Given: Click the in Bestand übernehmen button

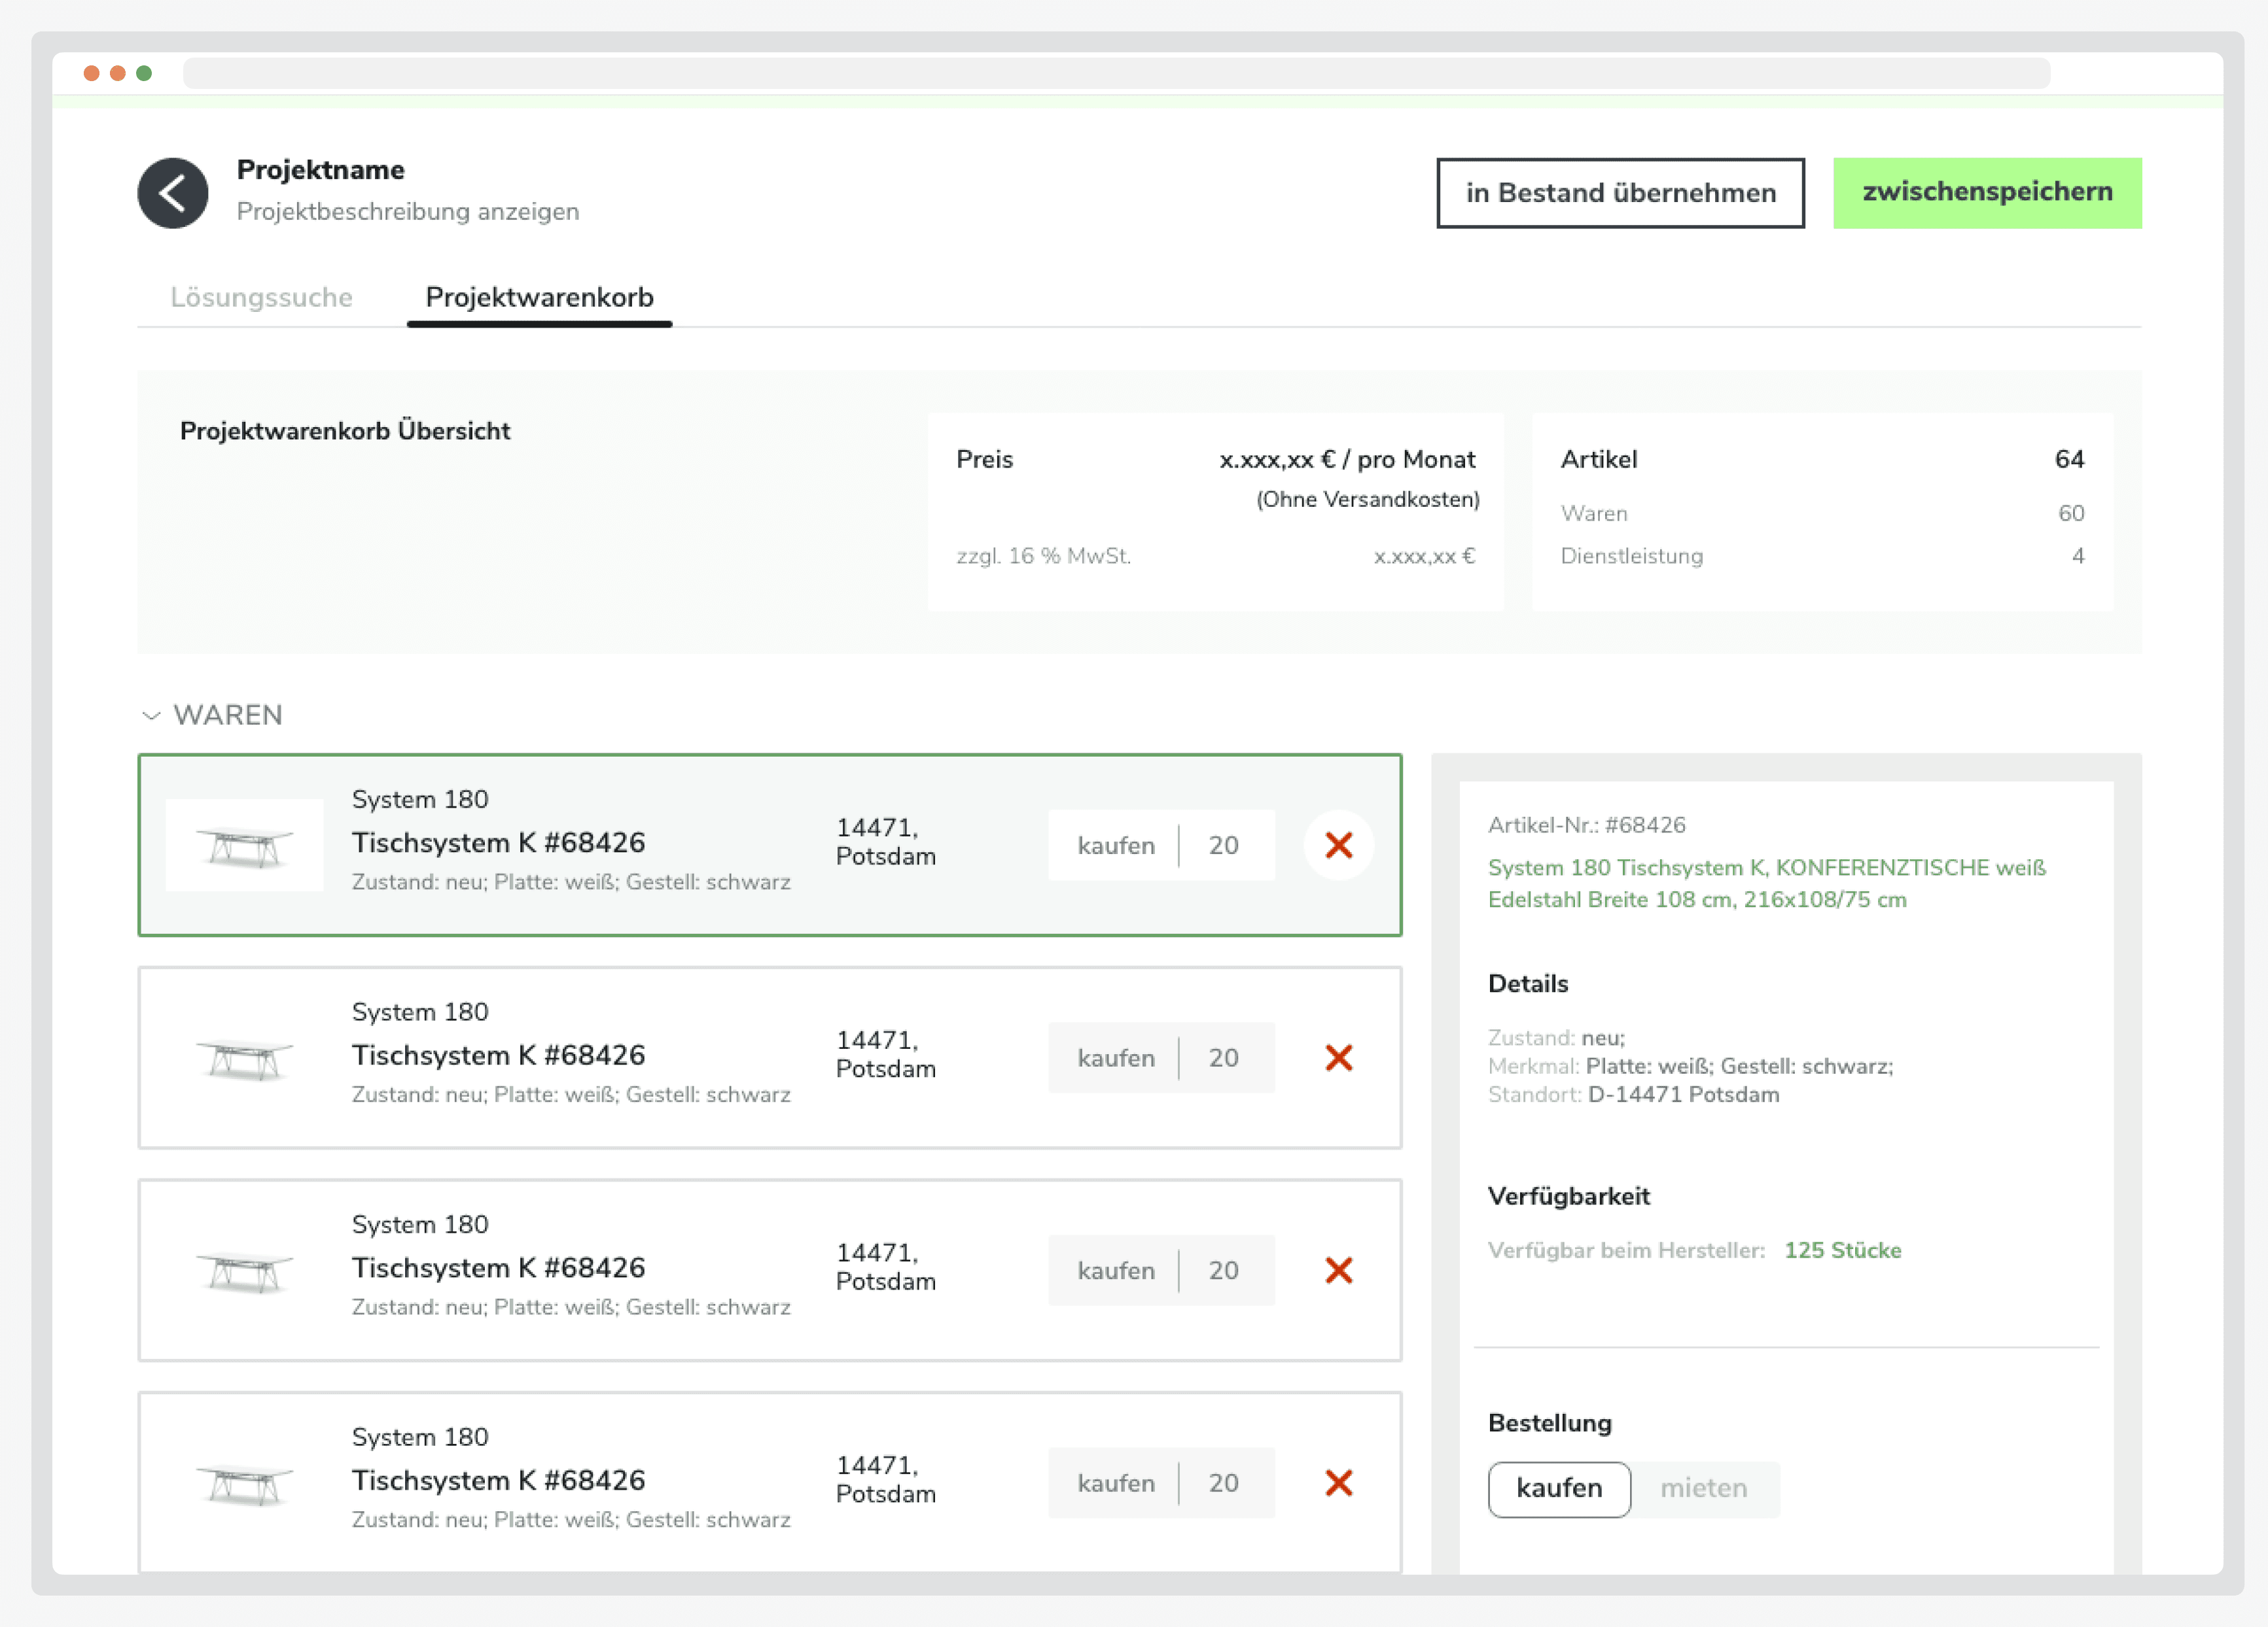Looking at the screenshot, I should point(1620,193).
